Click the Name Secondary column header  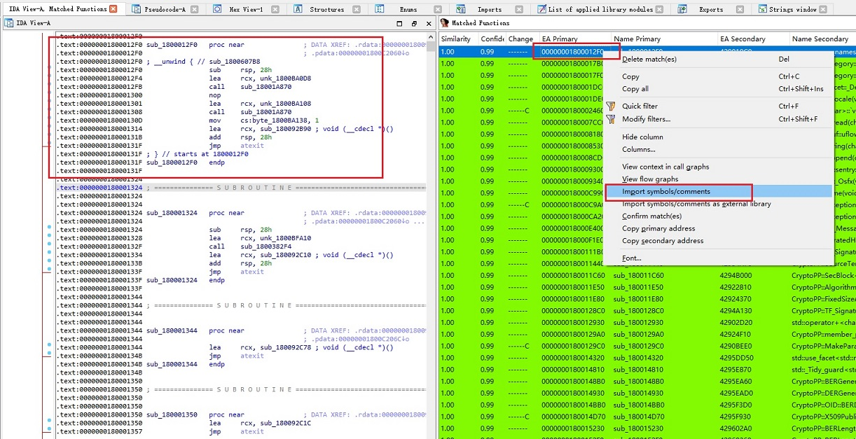[820, 39]
